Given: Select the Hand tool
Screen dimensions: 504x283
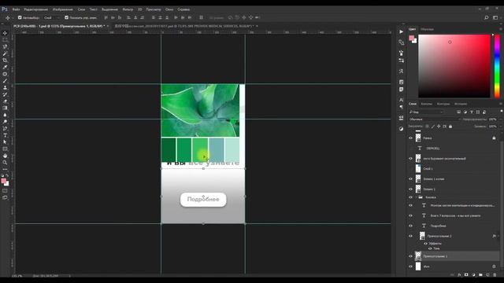Looking at the screenshot, I should 5,156.
